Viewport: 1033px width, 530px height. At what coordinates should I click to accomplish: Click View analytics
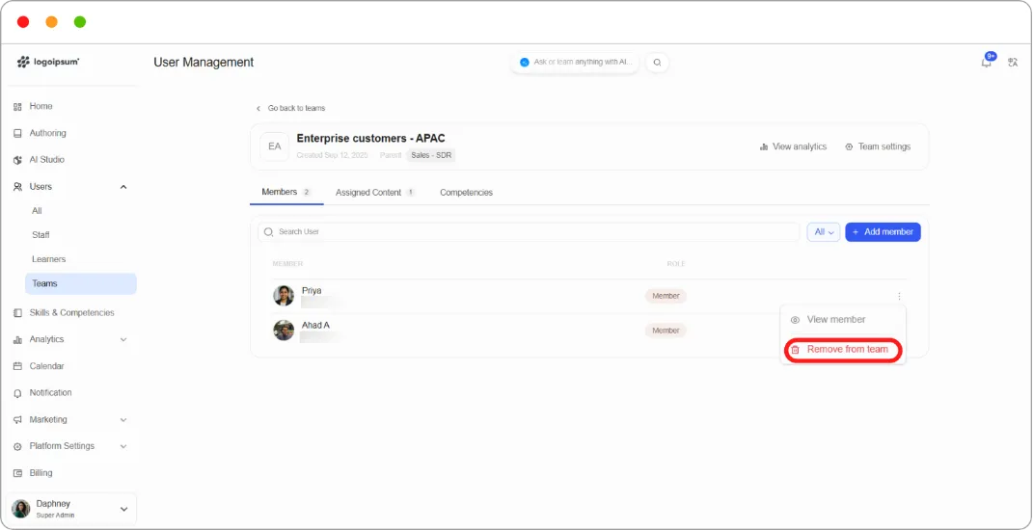coord(793,146)
